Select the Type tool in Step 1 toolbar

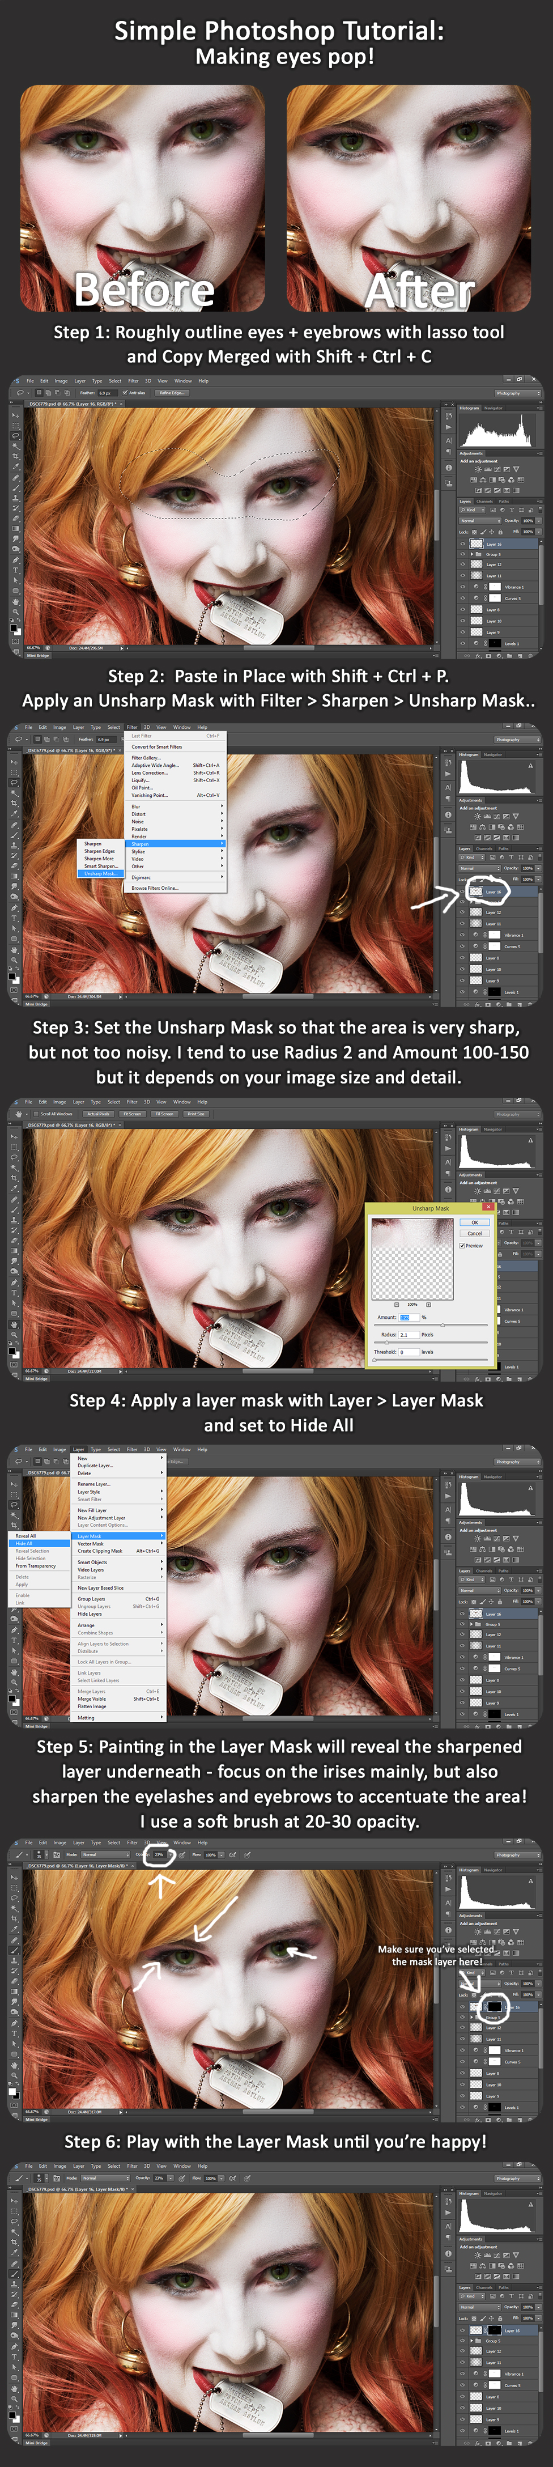15,571
